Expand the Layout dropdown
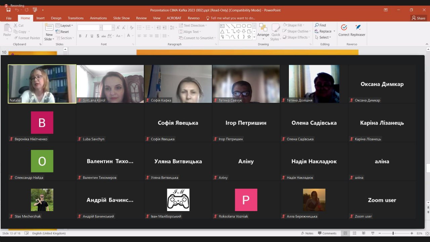 tap(64, 26)
